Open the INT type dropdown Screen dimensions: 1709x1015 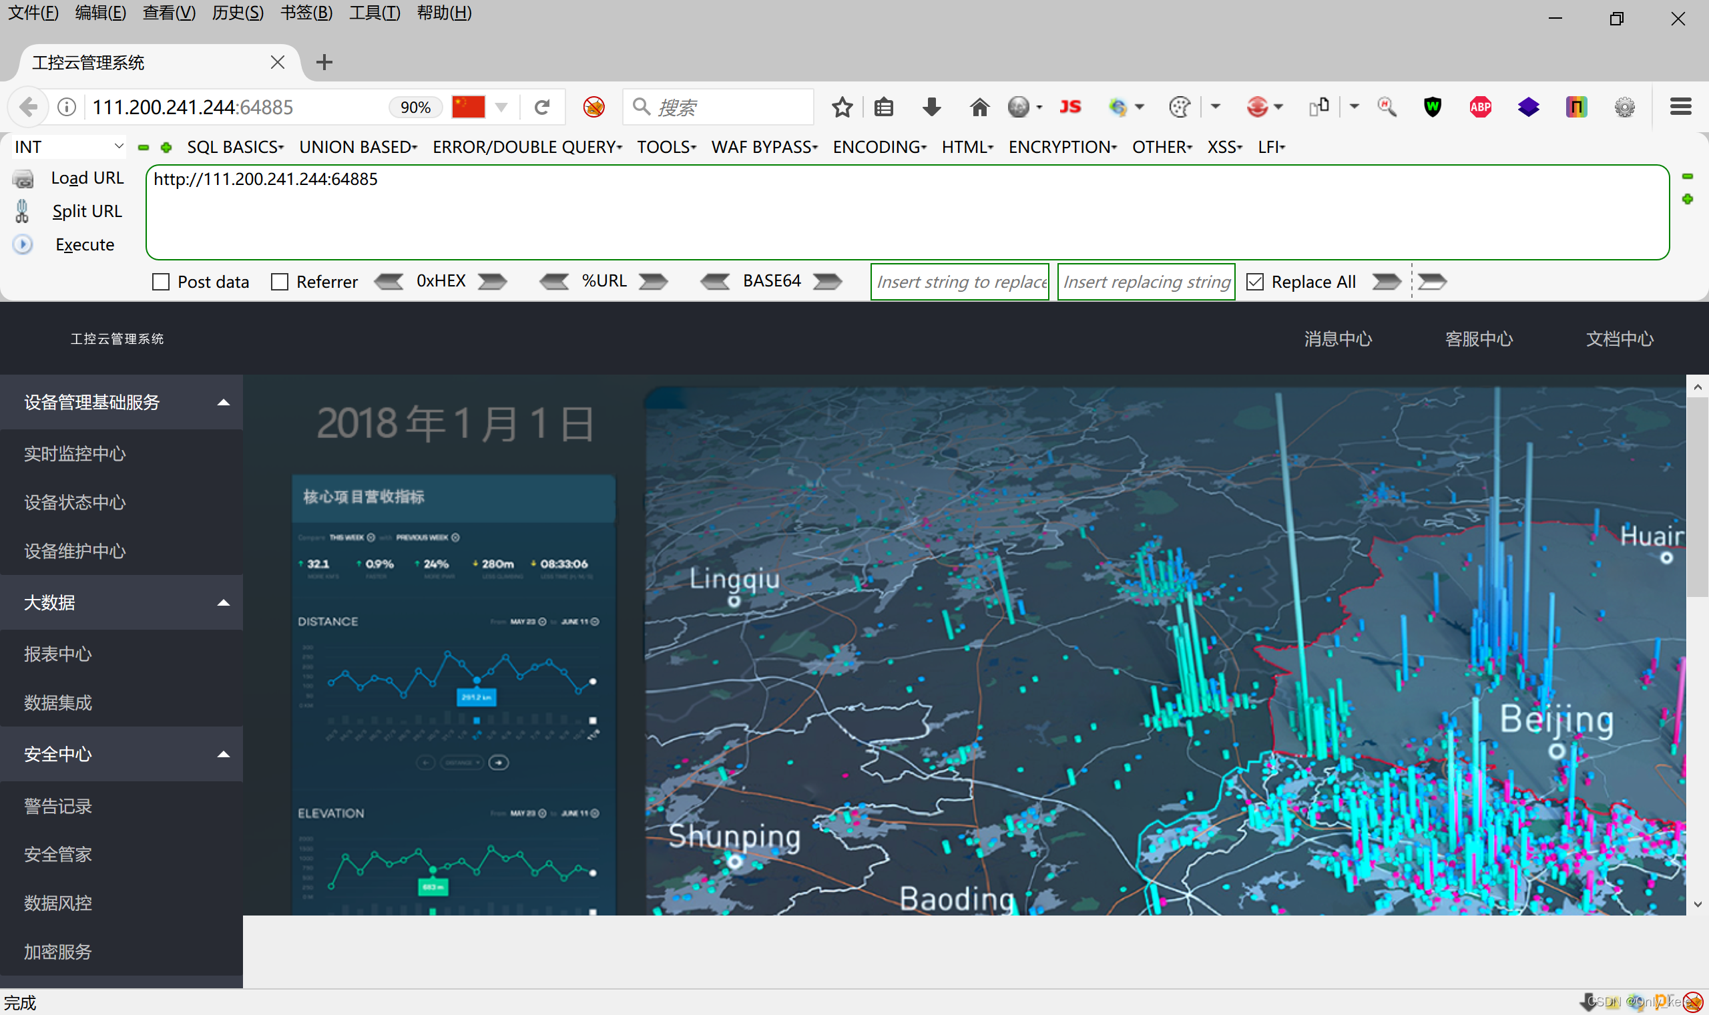click(68, 147)
